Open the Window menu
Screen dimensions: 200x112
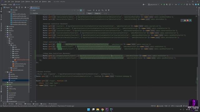44,2
